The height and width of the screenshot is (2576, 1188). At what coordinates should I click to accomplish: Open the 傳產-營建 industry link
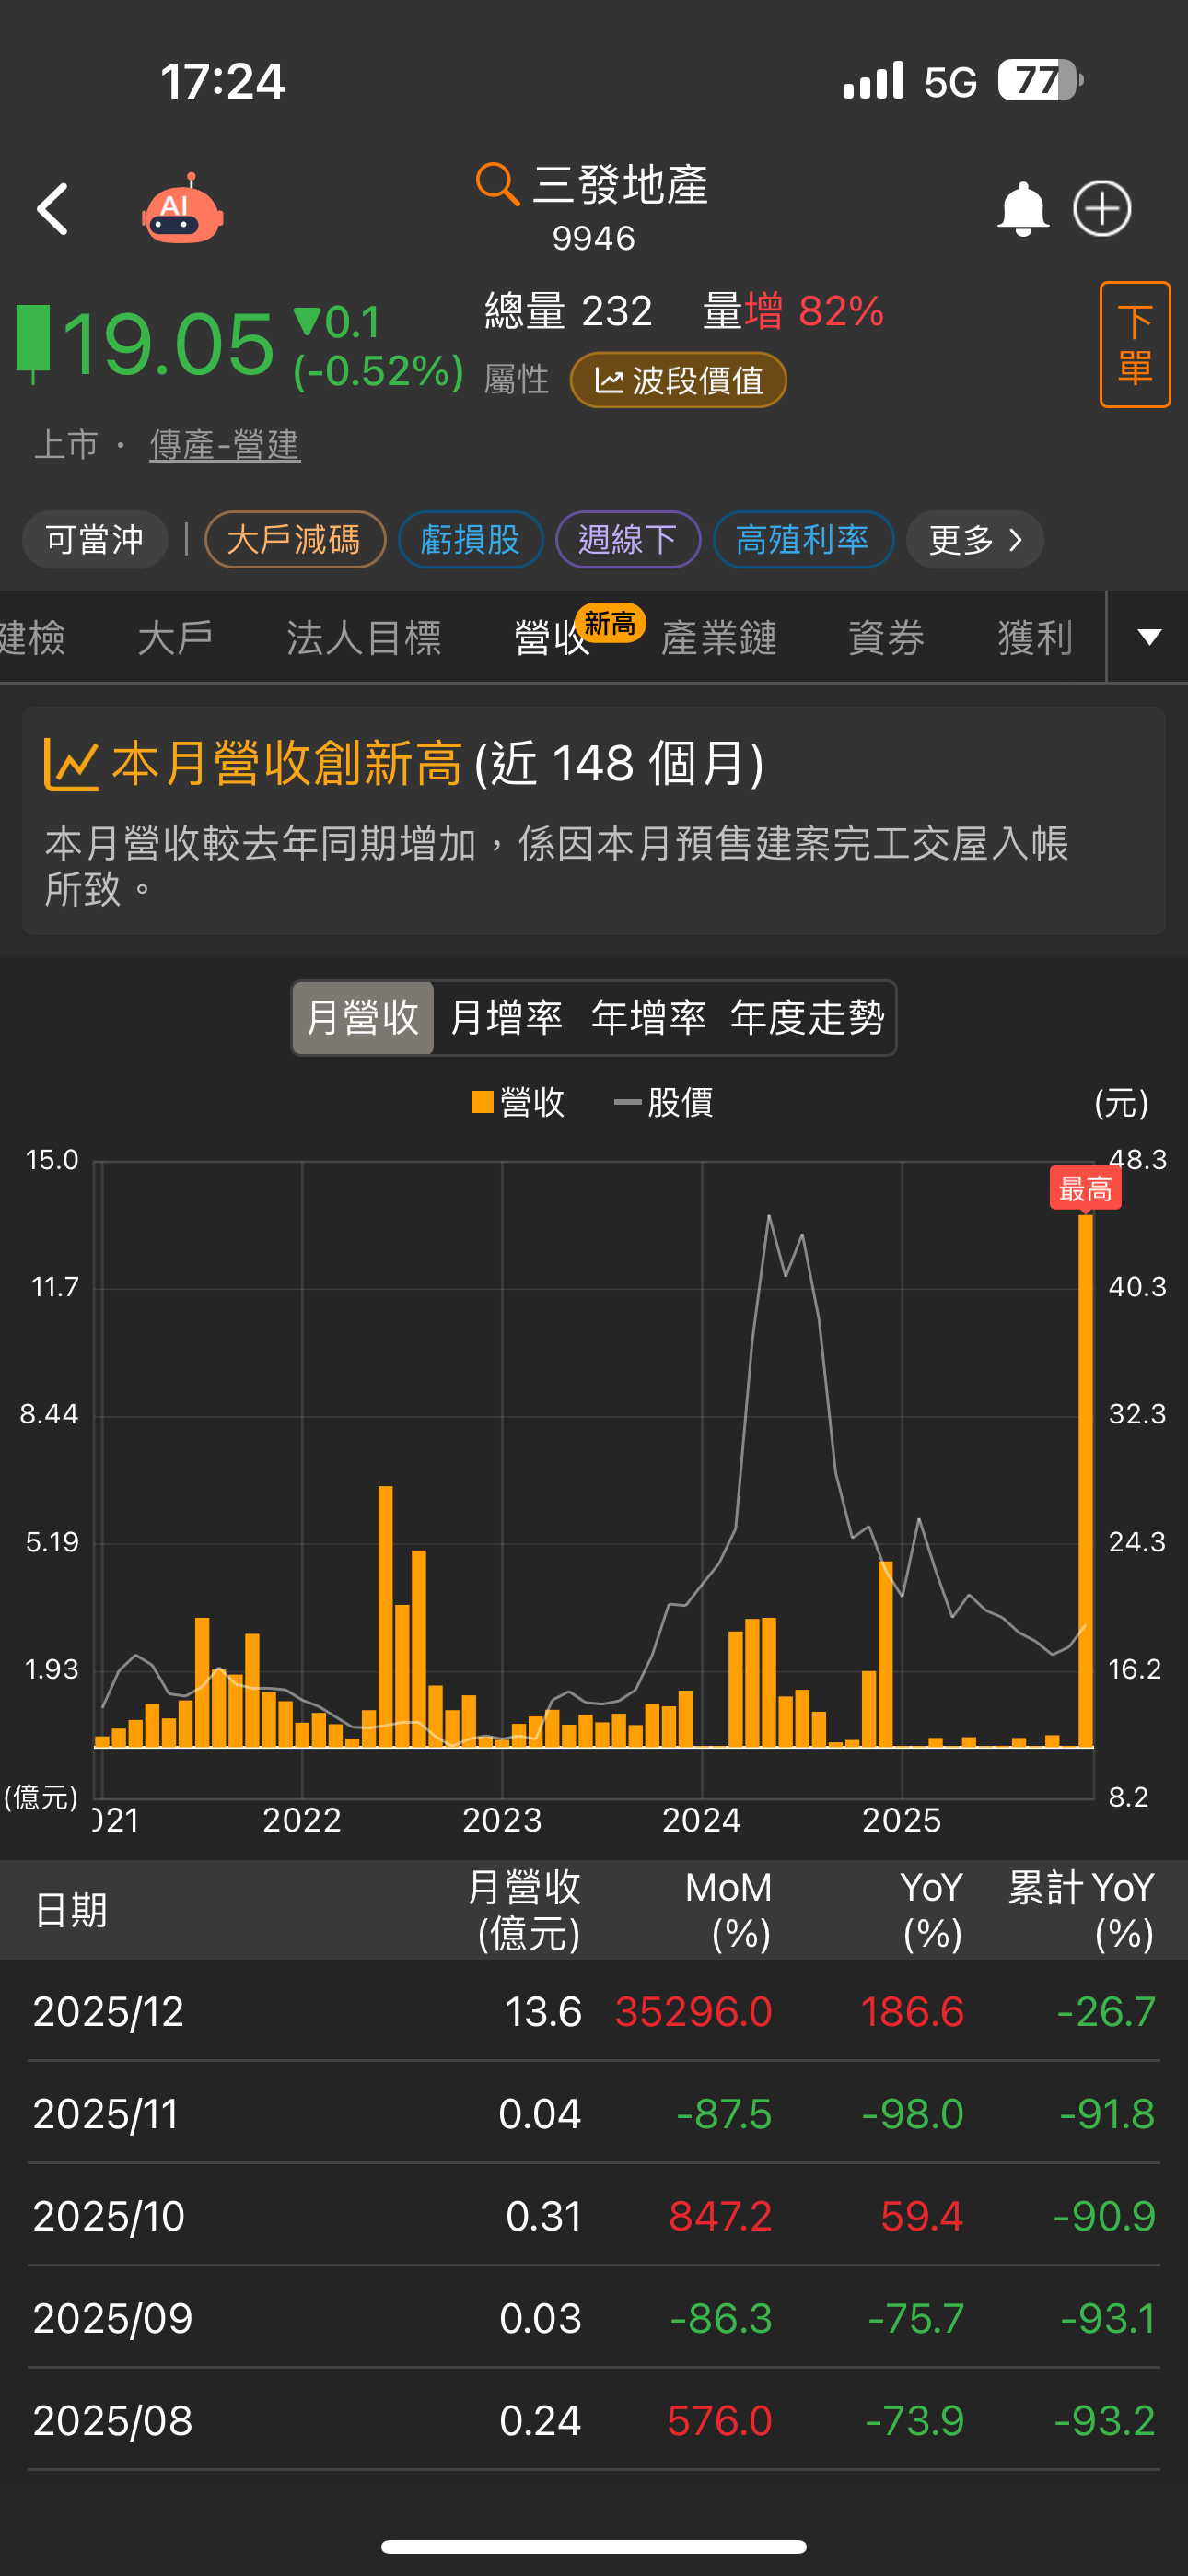(x=225, y=445)
